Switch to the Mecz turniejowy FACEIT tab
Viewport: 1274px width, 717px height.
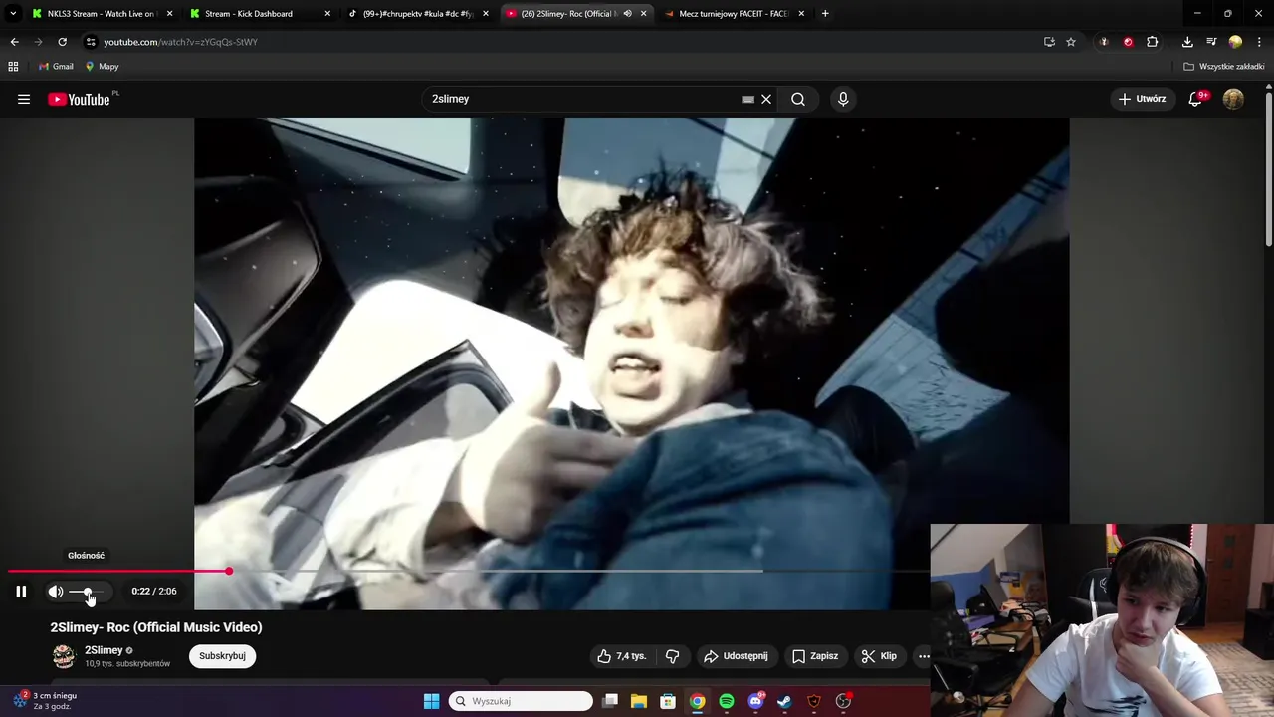[x=732, y=14]
